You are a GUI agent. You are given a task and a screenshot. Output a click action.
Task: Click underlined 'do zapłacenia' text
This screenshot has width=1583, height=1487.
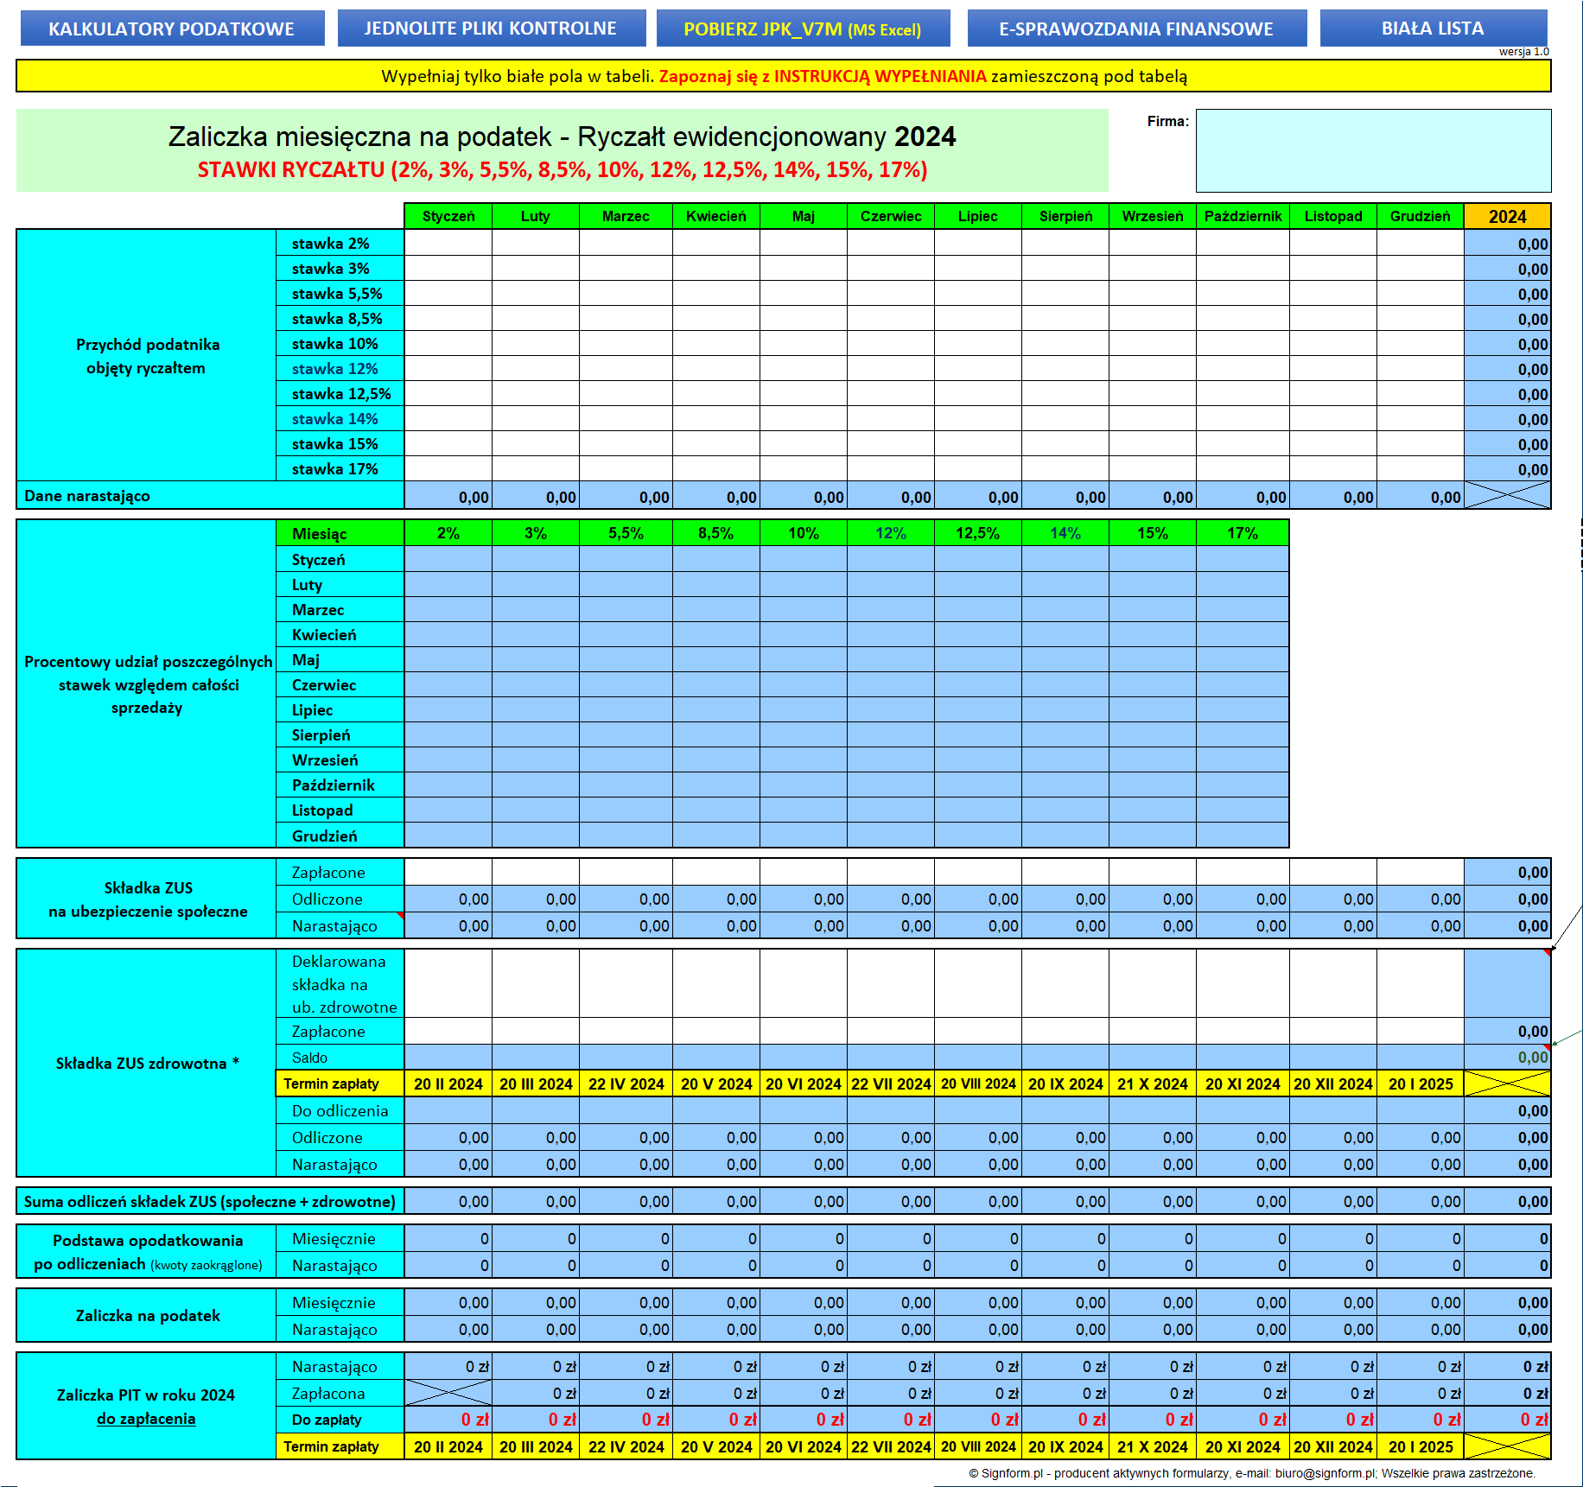coord(146,1418)
